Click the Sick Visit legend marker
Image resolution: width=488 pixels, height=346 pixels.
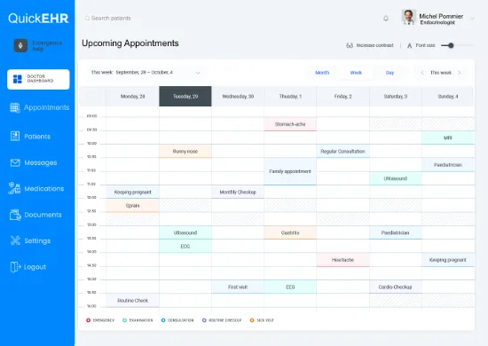252,320
